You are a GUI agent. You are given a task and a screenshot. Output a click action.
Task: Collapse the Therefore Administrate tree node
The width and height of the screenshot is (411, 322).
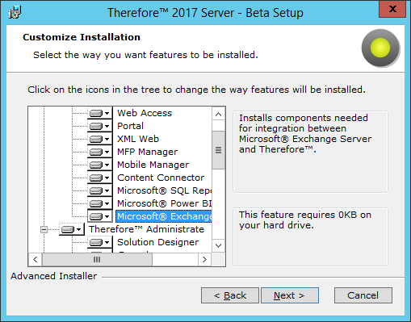click(44, 229)
